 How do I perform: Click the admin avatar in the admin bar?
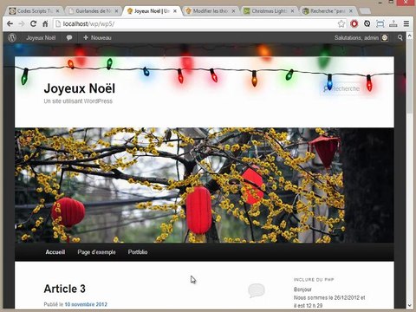coord(385,38)
